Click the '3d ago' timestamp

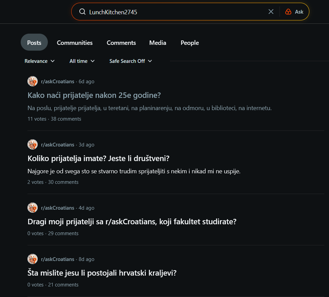[x=86, y=145]
